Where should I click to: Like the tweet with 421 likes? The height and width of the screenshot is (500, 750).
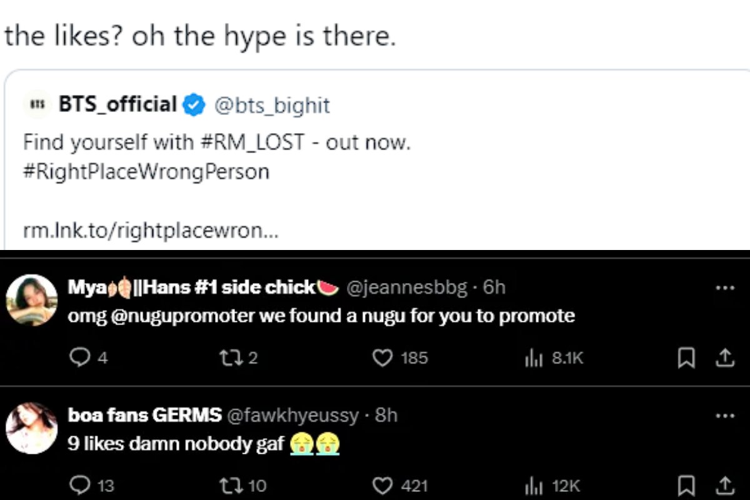point(382,486)
